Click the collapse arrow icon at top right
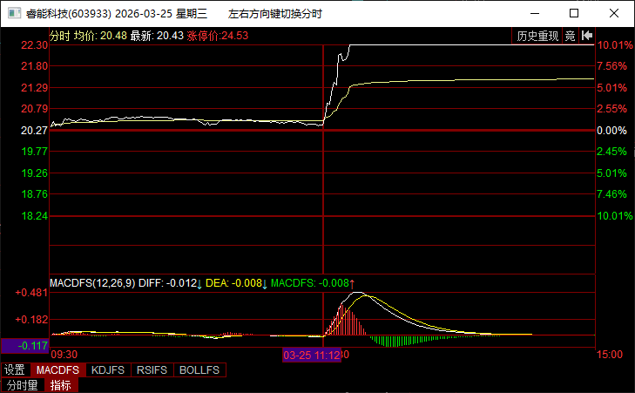Image resolution: width=635 pixels, height=393 pixels. [x=587, y=36]
